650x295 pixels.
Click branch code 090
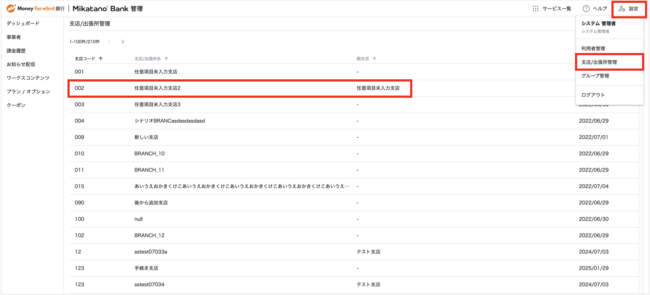pyautogui.click(x=79, y=203)
